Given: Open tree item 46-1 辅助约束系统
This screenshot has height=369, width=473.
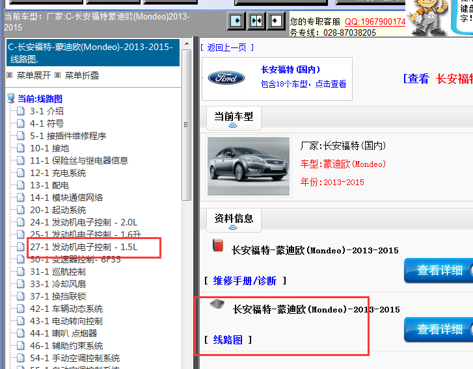Looking at the screenshot, I should (66, 346).
